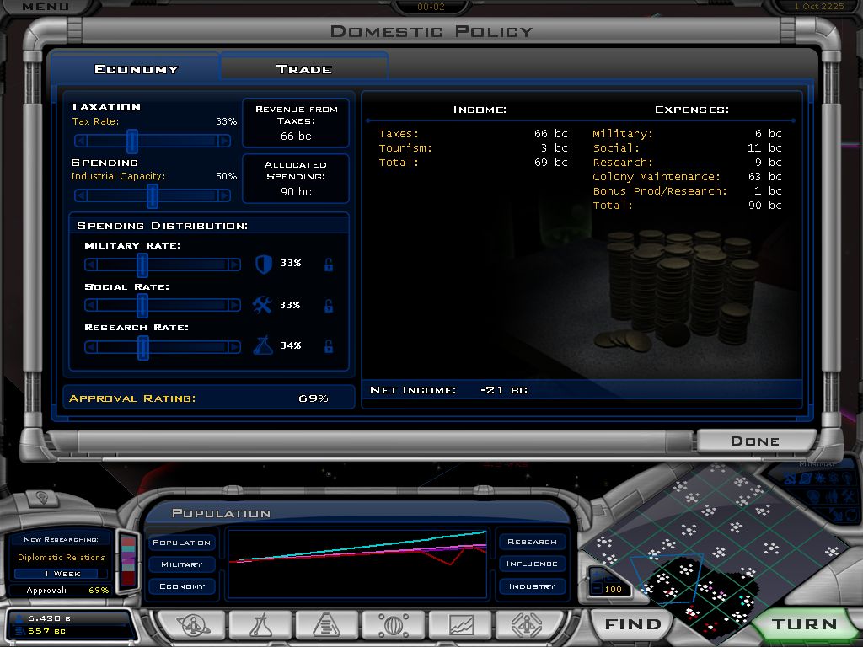This screenshot has width=863, height=647.
Task: Open the line graph statistics toolbar button
Action: pos(461,625)
